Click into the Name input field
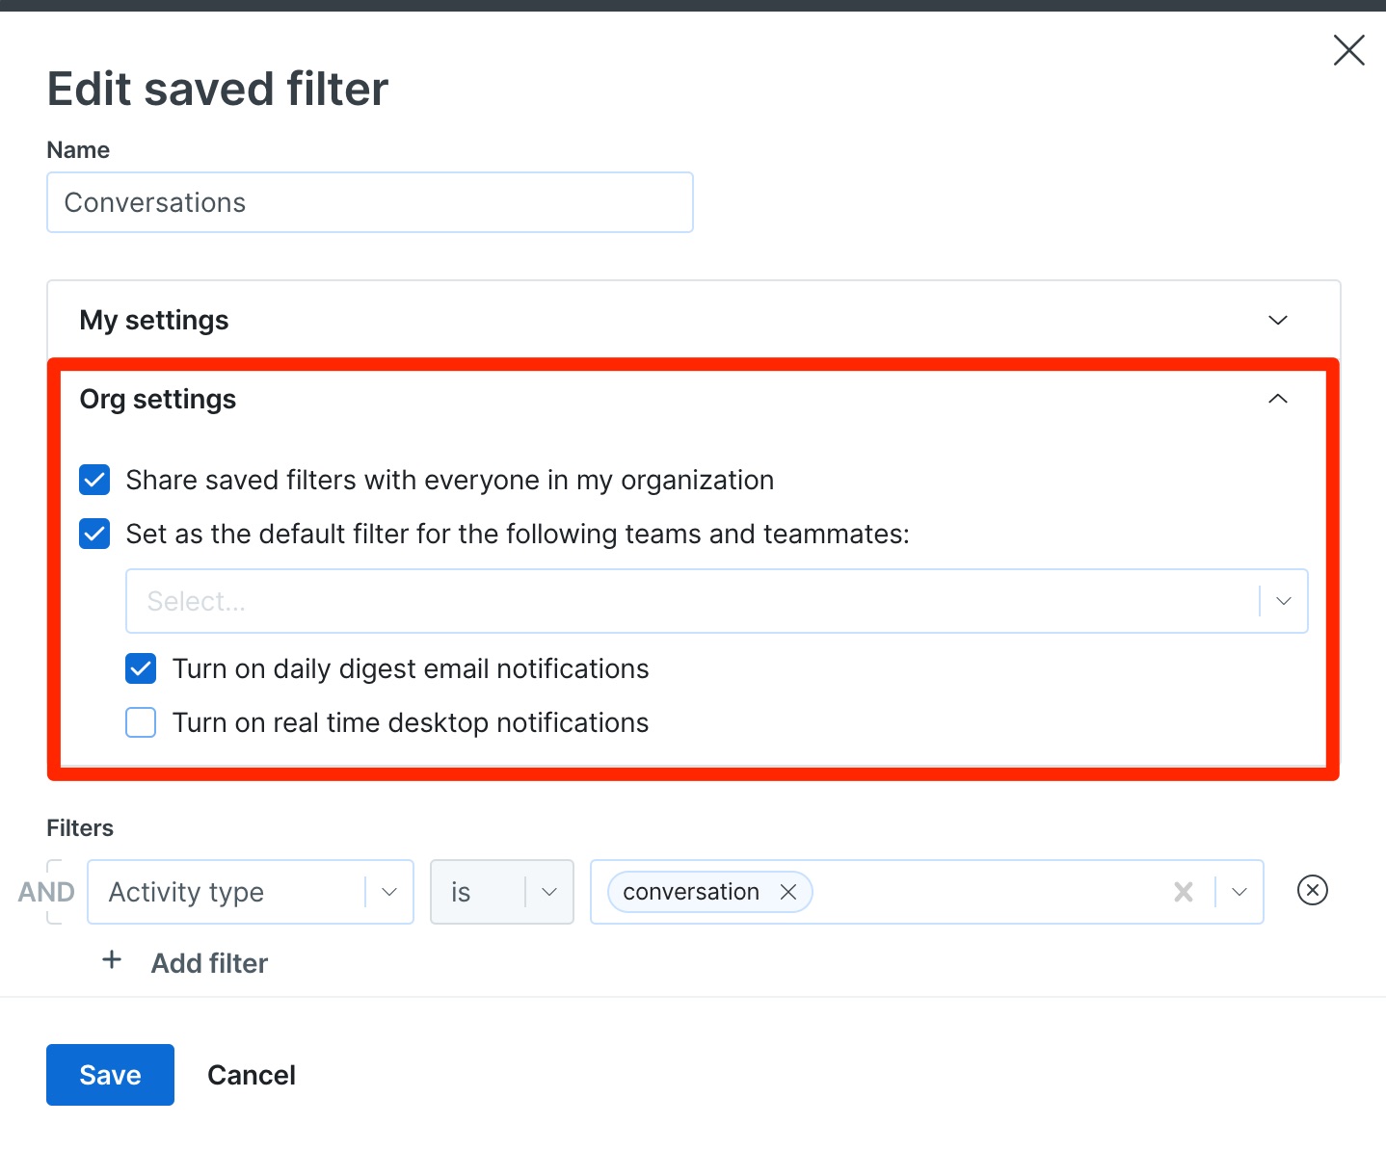This screenshot has width=1386, height=1150. pyautogui.click(x=370, y=202)
